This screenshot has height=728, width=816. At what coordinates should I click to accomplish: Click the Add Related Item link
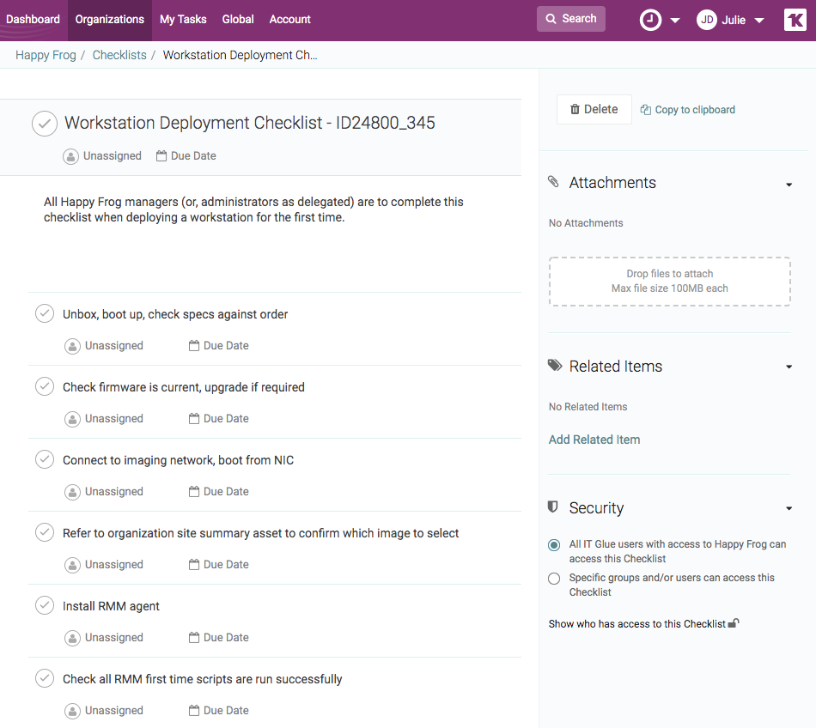coord(594,440)
